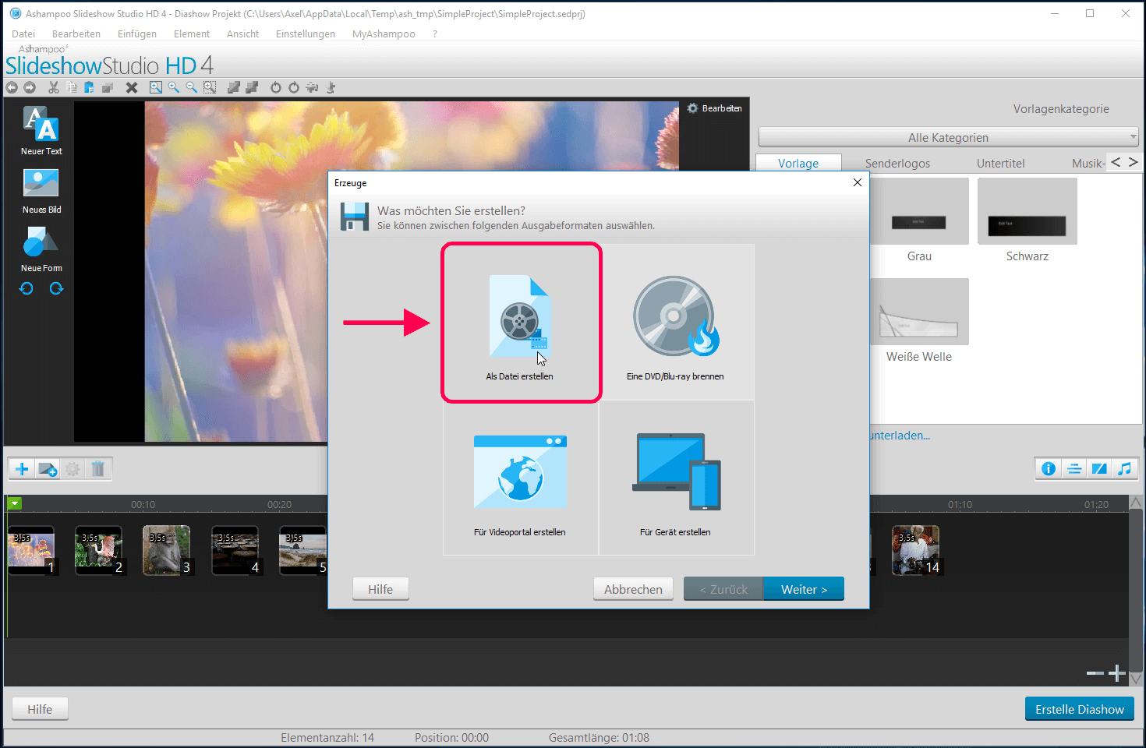Image resolution: width=1146 pixels, height=748 pixels.
Task: Click the green timeline playhead marker
Action: pos(15,503)
